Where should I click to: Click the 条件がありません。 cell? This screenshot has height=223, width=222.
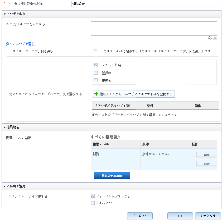[x=165, y=159]
